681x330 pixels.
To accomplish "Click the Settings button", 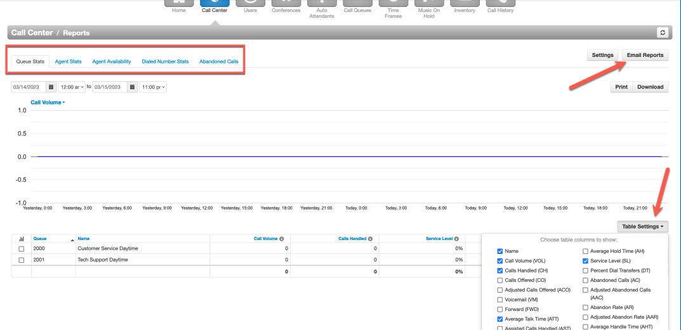I will (x=602, y=55).
